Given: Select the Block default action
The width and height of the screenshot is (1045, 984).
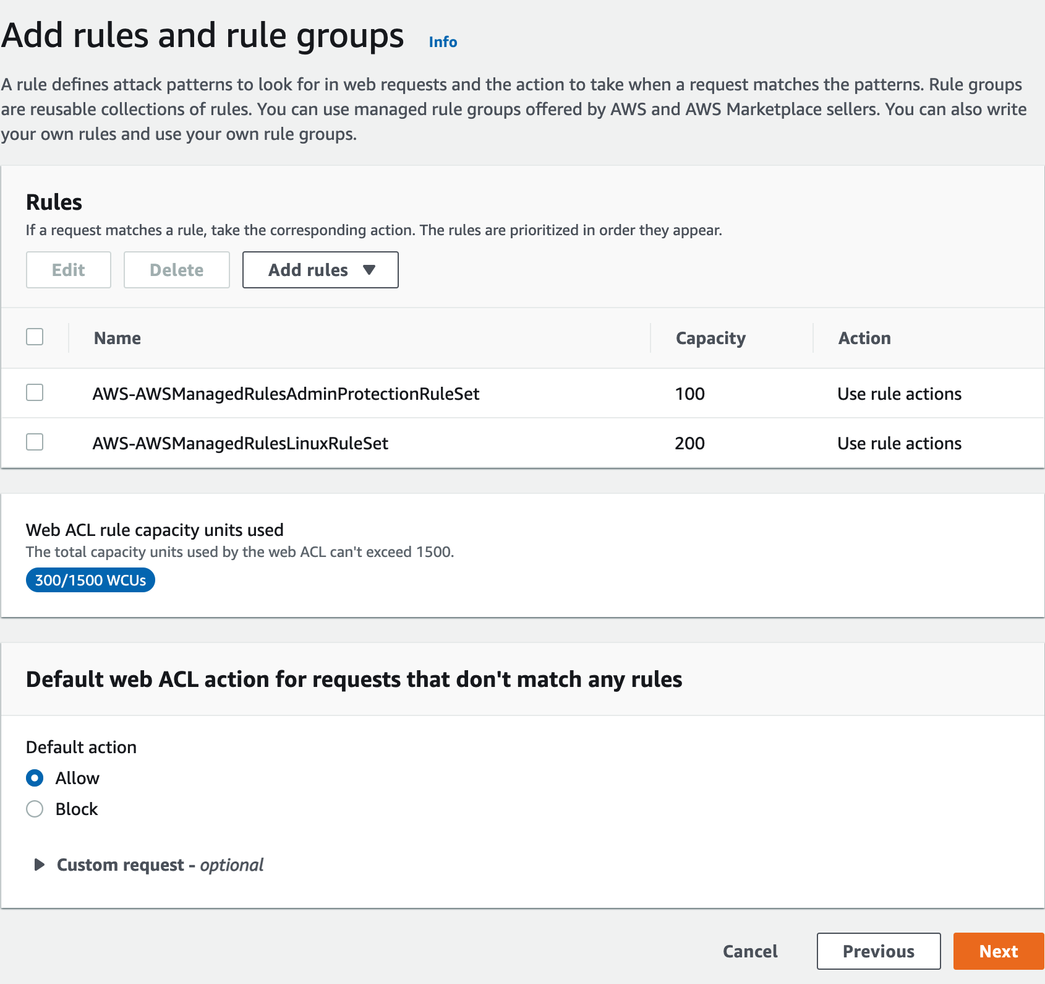Looking at the screenshot, I should [35, 809].
